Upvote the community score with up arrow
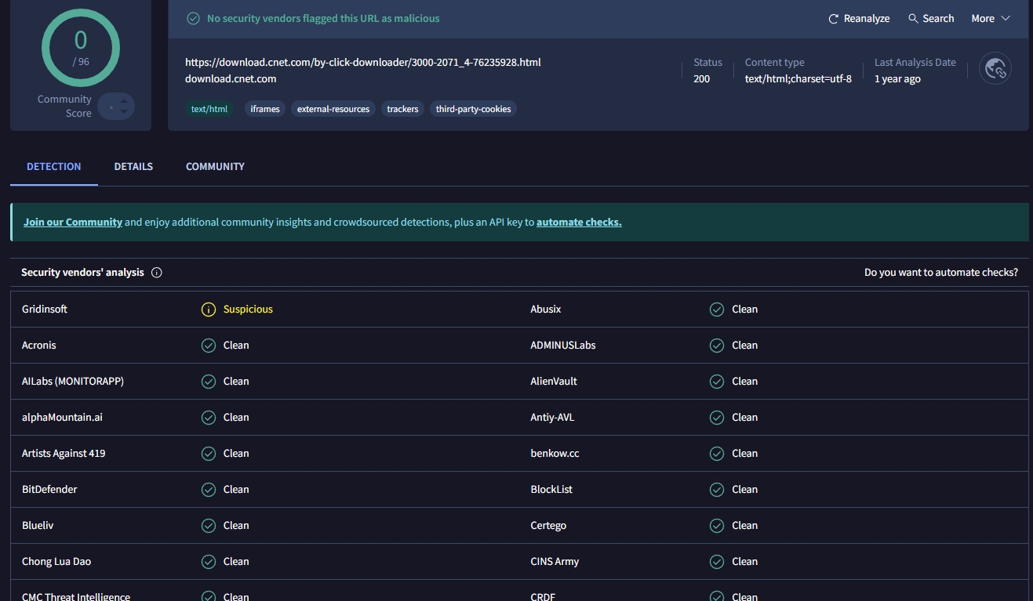The width and height of the screenshot is (1033, 601). (x=124, y=100)
